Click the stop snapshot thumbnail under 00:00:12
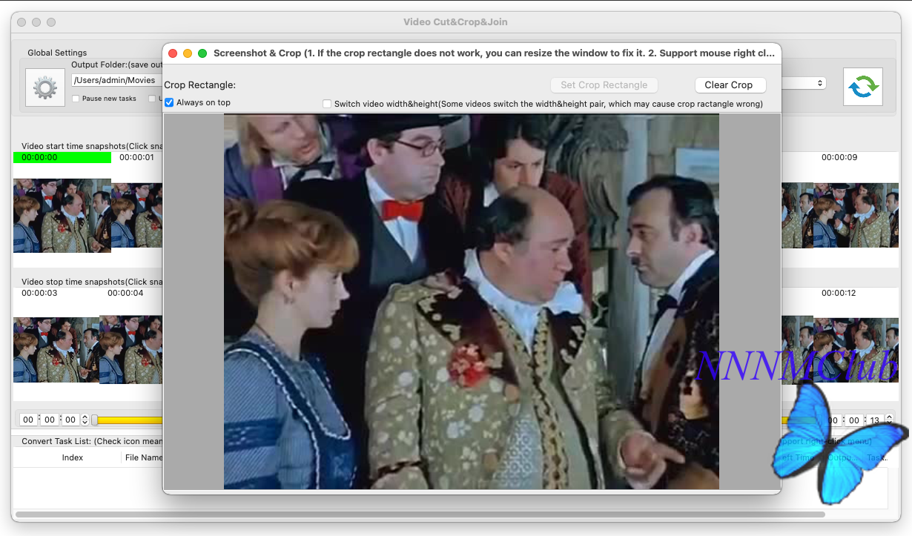This screenshot has width=912, height=536. (x=856, y=350)
